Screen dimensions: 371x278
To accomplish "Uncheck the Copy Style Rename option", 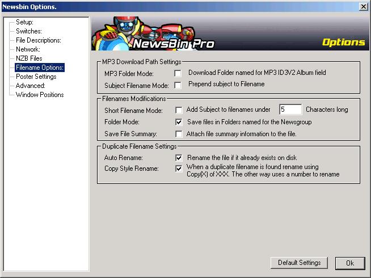I will (179, 169).
